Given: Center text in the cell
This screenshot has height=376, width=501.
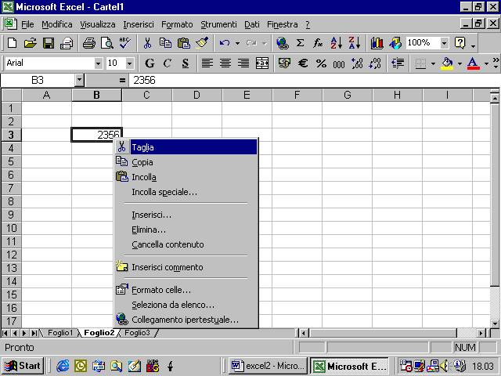Looking at the screenshot, I should pyautogui.click(x=225, y=63).
